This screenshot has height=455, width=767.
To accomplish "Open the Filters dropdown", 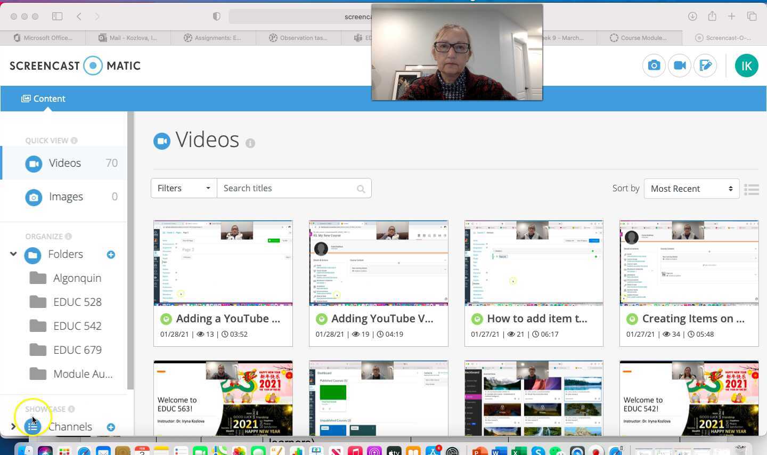I will tap(183, 188).
